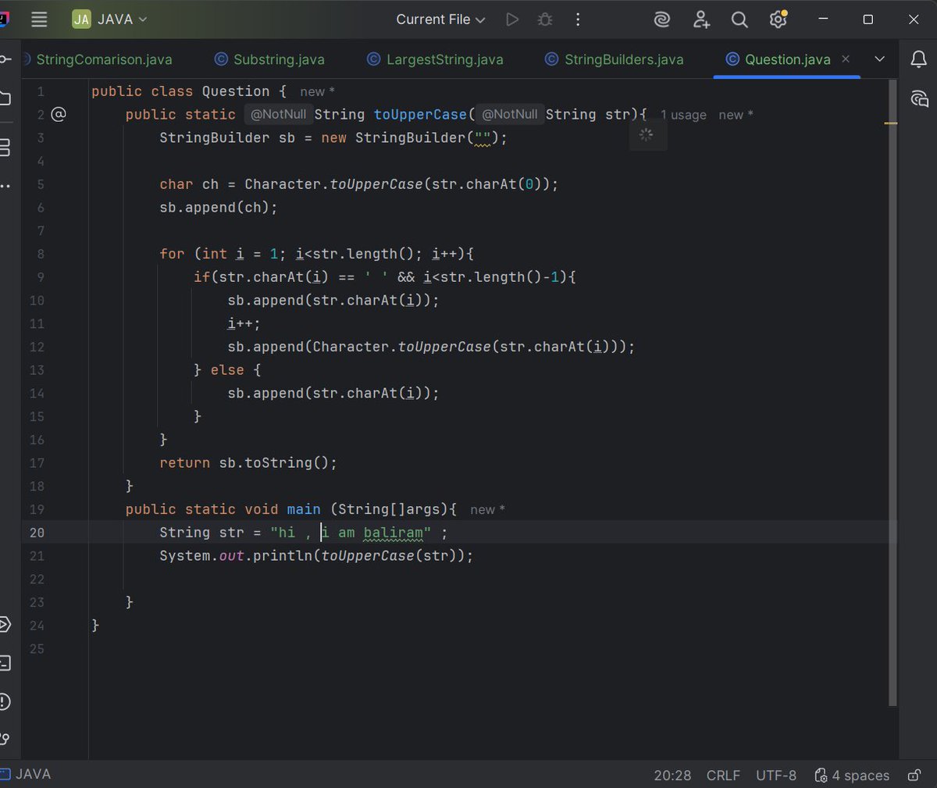The height and width of the screenshot is (788, 937).
Task: Open the Project folder tool window
Action: click(x=5, y=98)
